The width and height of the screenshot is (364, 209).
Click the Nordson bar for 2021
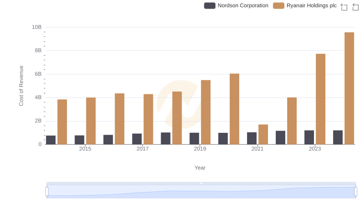click(x=252, y=138)
